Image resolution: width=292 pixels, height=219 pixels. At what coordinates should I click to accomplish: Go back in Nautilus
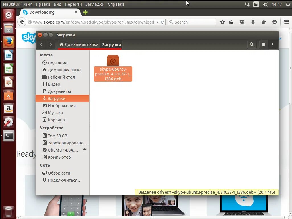pos(41,44)
